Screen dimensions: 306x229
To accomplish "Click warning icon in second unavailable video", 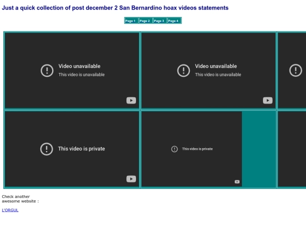I will coord(184,71).
